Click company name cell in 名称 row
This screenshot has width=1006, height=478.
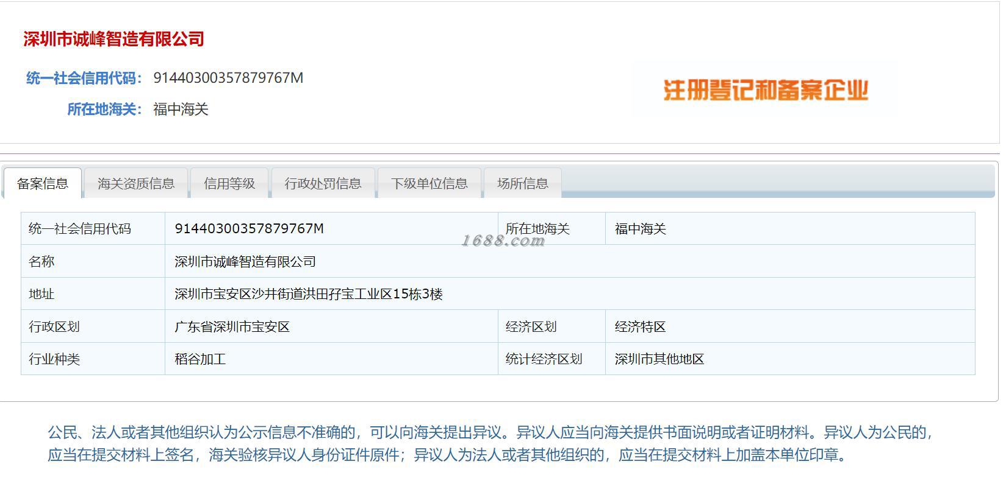click(x=570, y=261)
